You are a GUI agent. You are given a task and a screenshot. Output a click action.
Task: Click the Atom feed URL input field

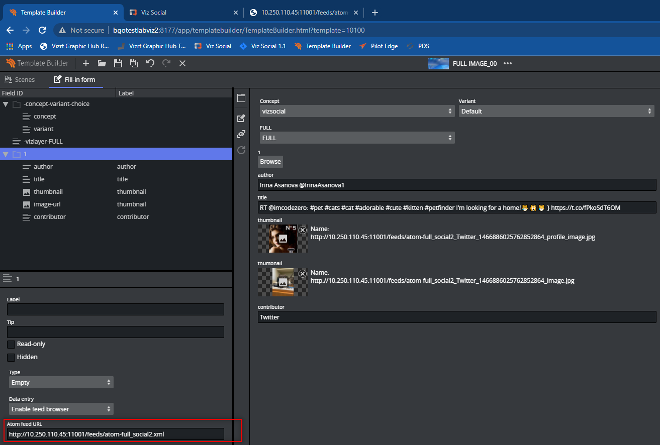point(116,434)
